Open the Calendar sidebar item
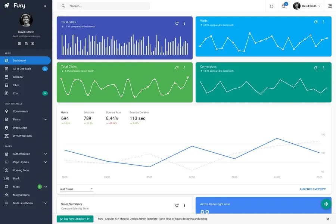The height and width of the screenshot is (224, 336). 18,77
